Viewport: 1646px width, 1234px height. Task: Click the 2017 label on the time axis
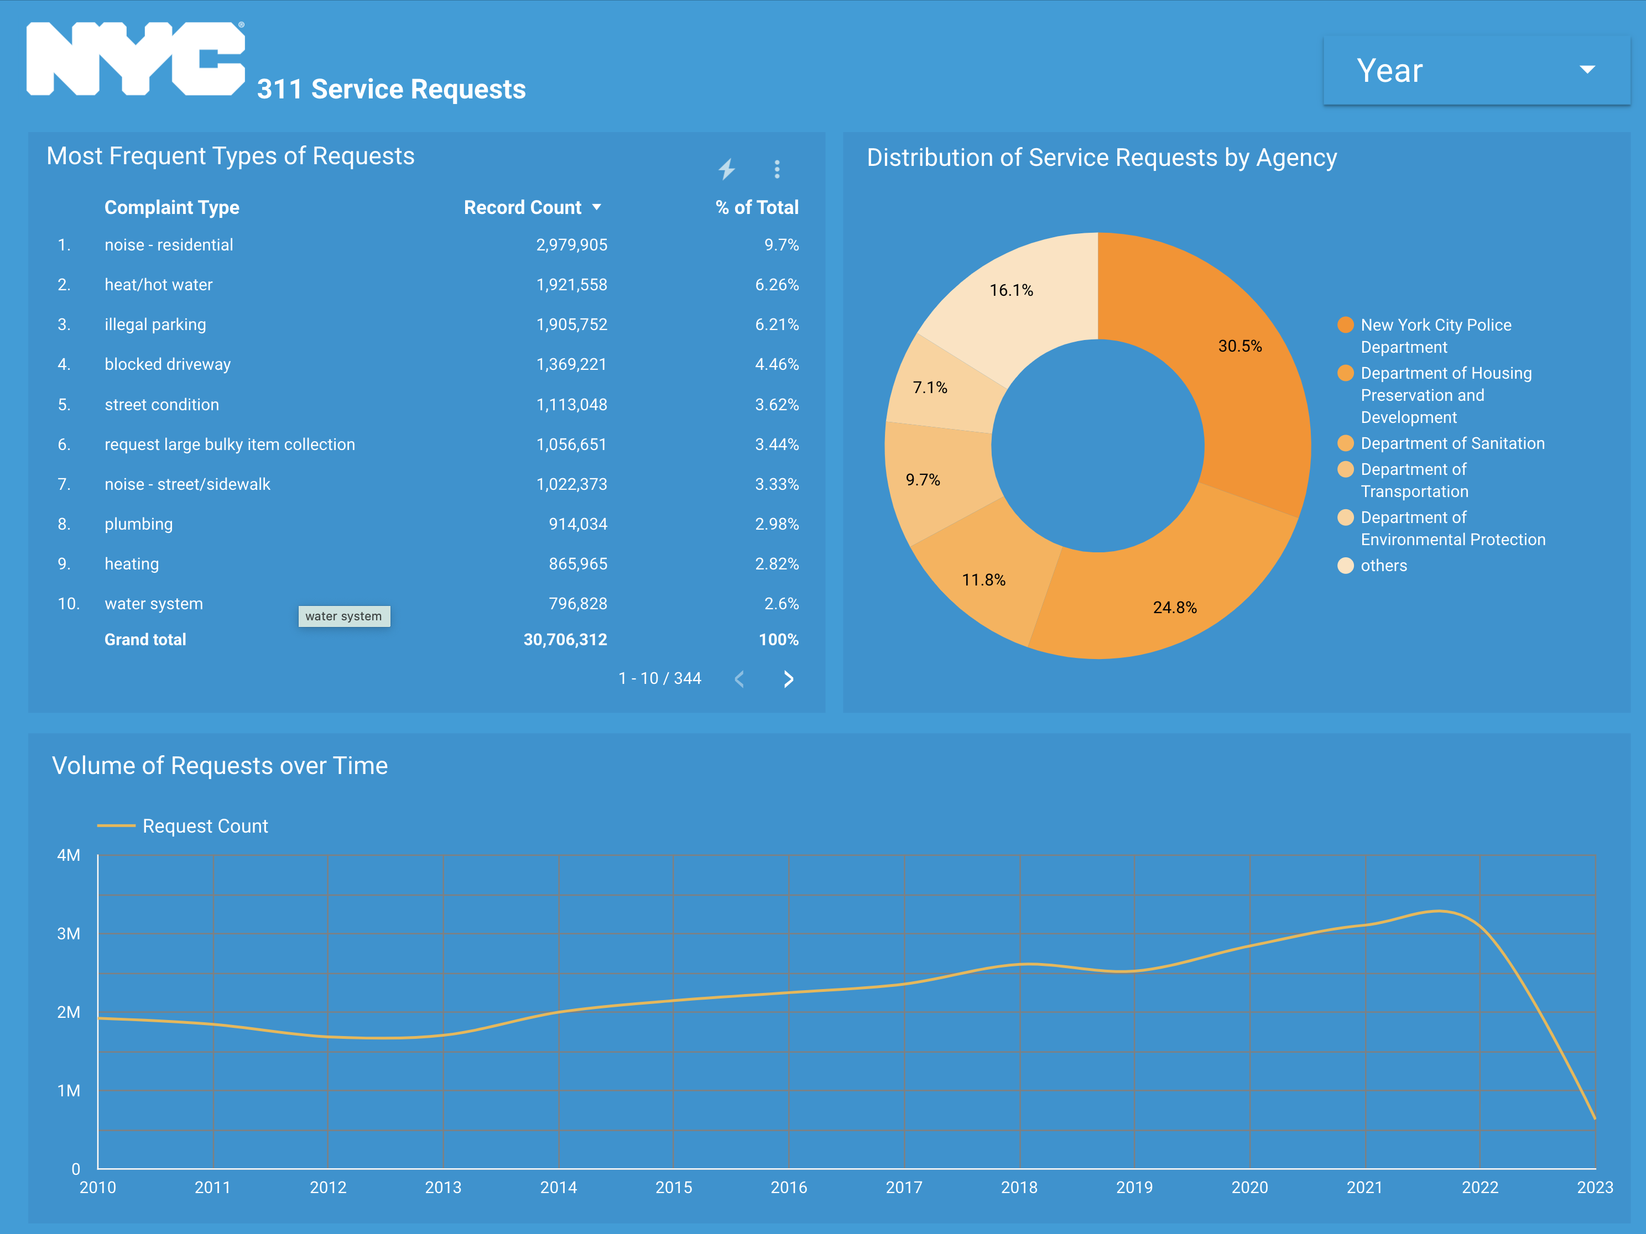pos(904,1187)
